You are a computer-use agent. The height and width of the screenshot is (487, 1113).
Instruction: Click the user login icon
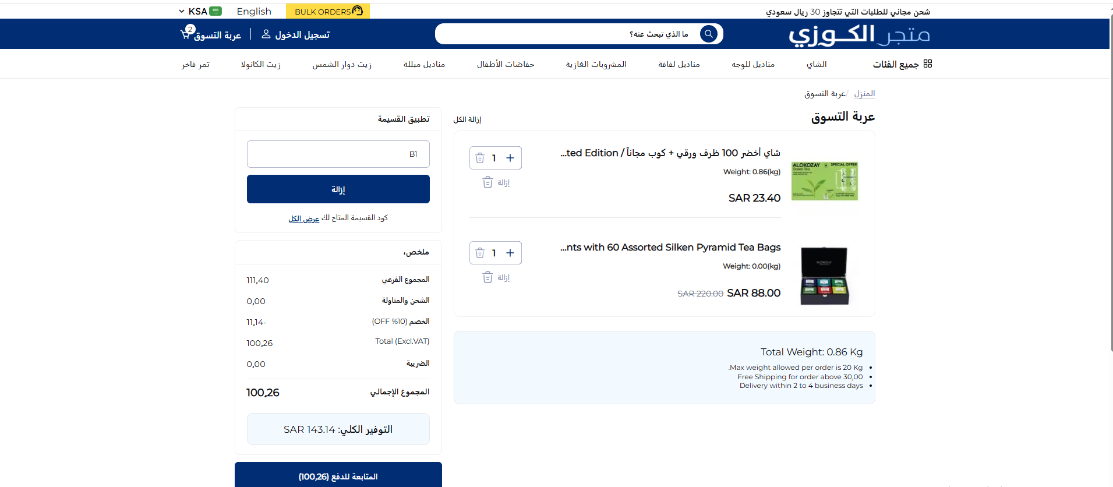(x=266, y=34)
